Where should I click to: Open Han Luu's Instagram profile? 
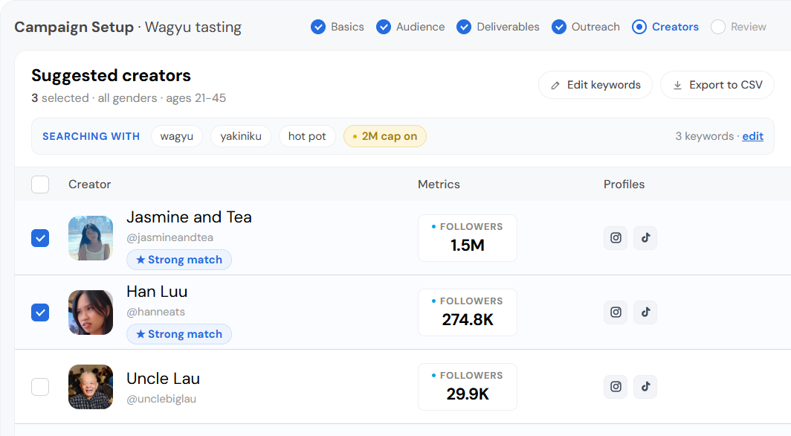pos(616,312)
